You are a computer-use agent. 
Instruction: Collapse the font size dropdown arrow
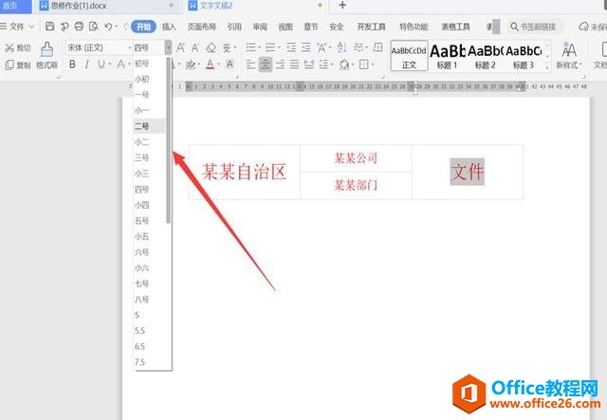point(168,47)
